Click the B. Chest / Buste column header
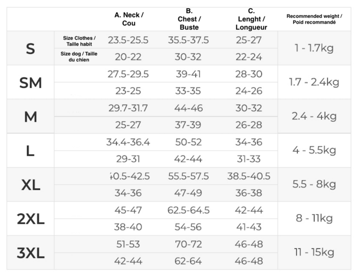This screenshot has width=358, height=276. point(189,19)
